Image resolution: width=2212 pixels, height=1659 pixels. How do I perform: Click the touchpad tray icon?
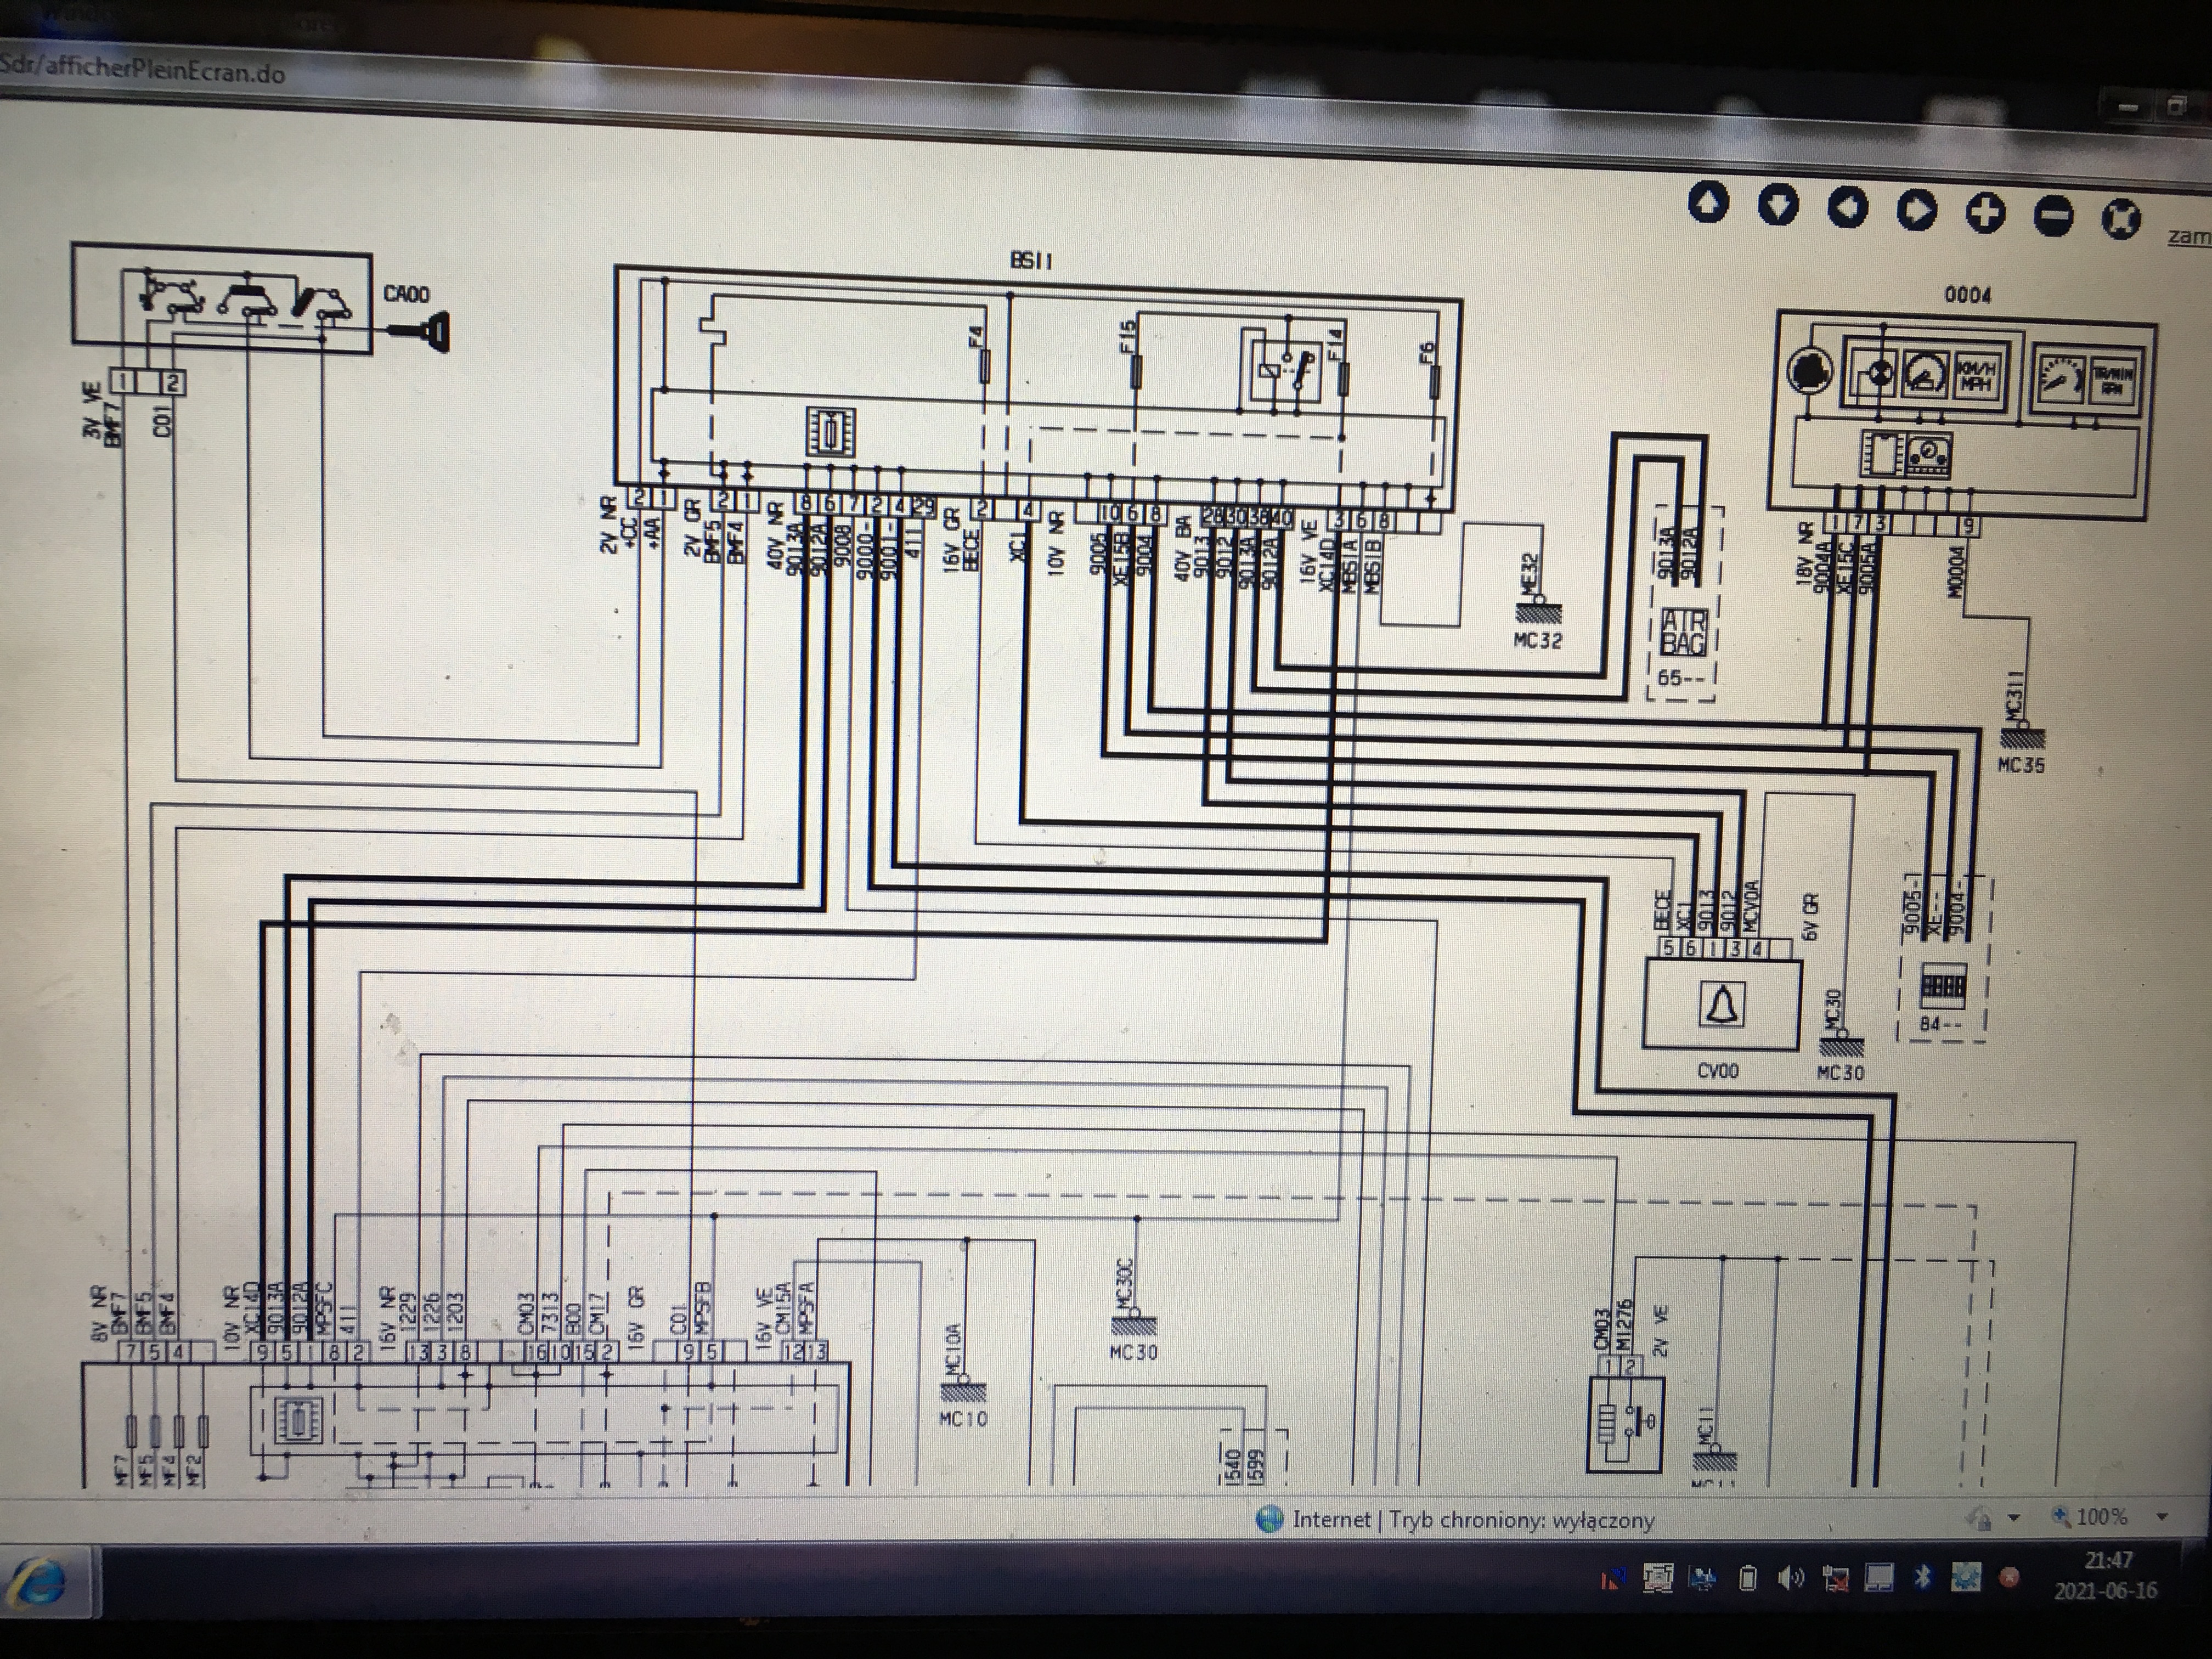coord(1879,1578)
